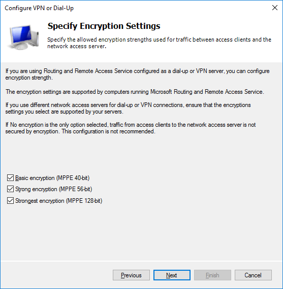Click the 'Specify Encryption Settings' heading
Viewport: 283px width, 289px height.
pyautogui.click(x=104, y=26)
